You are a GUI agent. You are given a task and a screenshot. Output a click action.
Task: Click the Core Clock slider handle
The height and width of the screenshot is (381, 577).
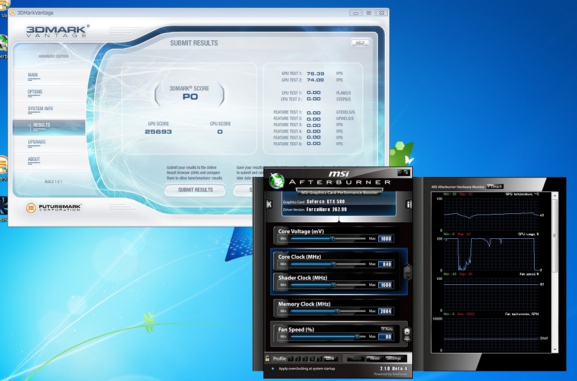coord(334,264)
